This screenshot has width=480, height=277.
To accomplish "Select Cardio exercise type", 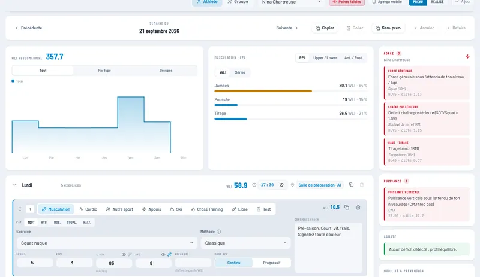I will coord(88,209).
